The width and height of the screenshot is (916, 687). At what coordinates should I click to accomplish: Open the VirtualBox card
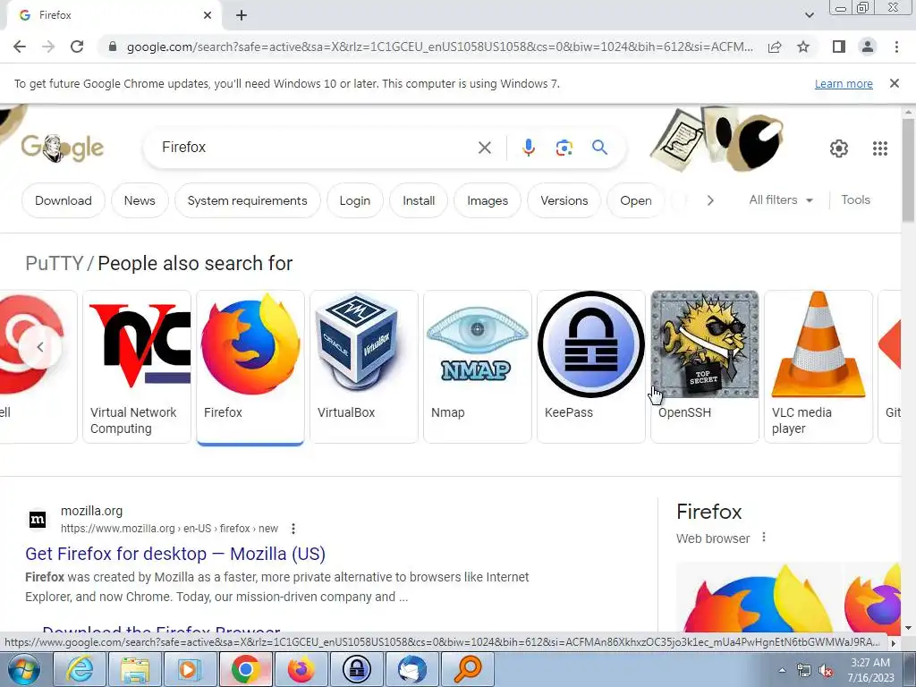coord(363,366)
